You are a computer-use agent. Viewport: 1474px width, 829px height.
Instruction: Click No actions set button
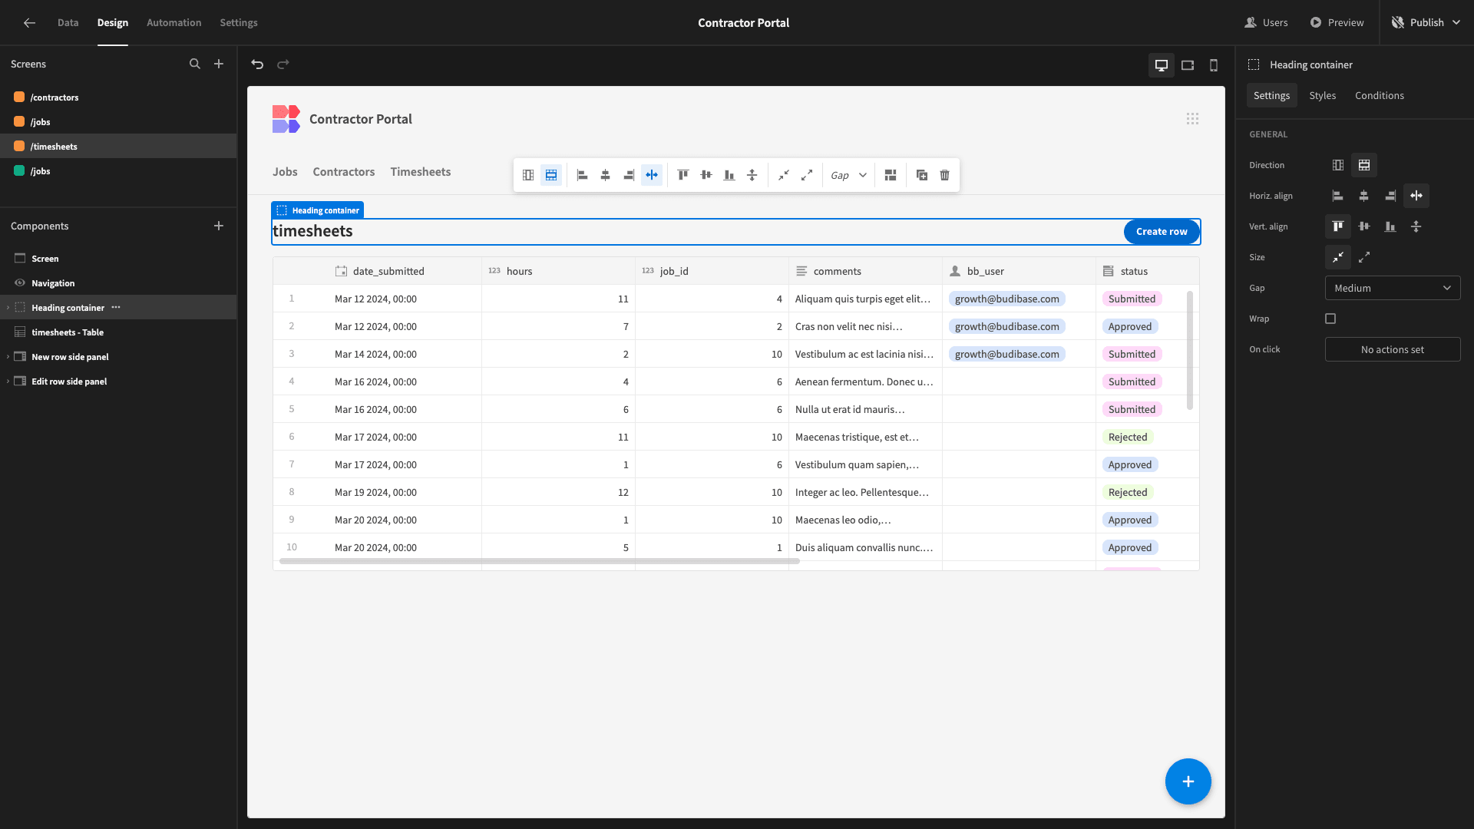1393,349
